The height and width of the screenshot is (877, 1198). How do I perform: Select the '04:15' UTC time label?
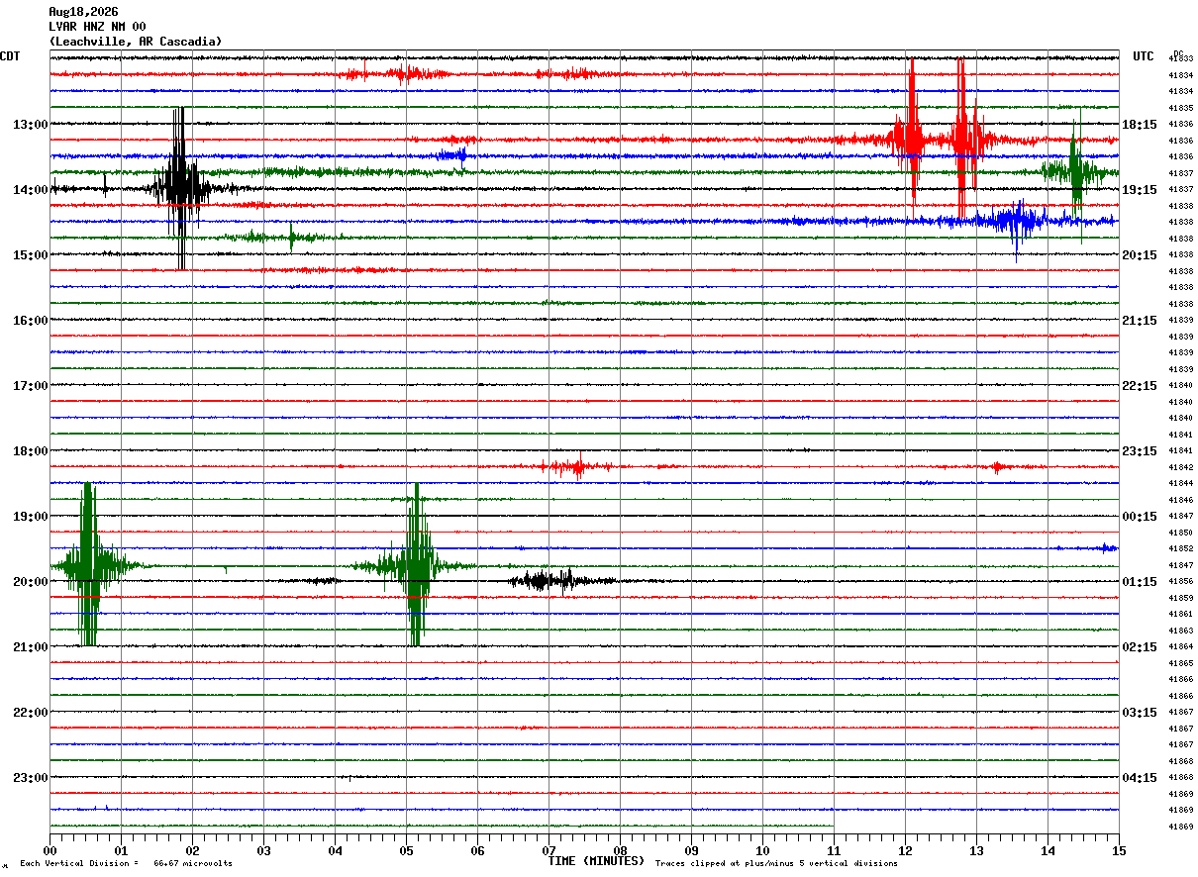pos(1140,778)
